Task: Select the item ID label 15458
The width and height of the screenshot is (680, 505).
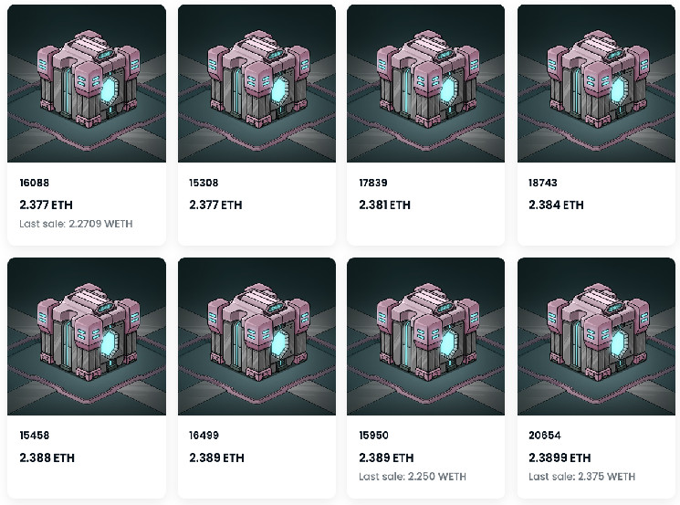Action: click(35, 436)
